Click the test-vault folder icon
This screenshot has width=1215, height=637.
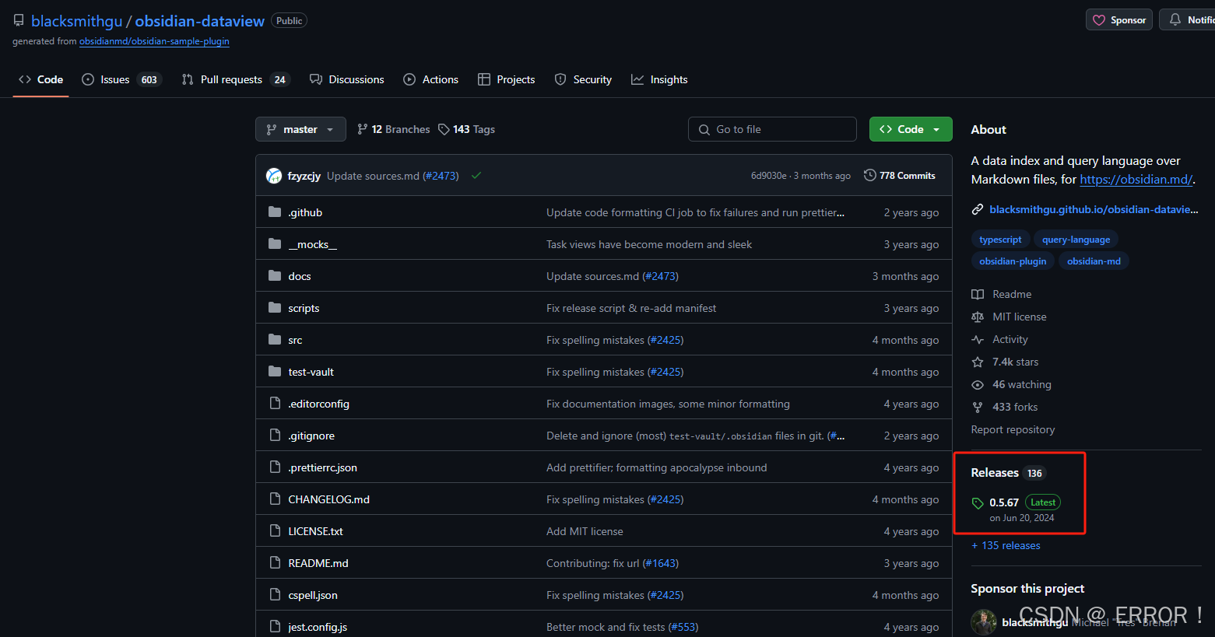point(274,372)
